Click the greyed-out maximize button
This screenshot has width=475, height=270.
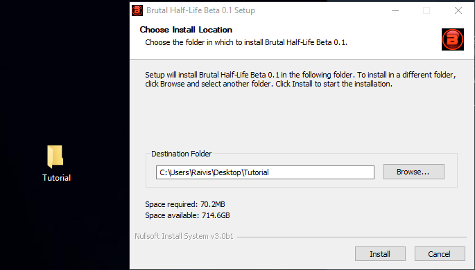[x=426, y=10]
